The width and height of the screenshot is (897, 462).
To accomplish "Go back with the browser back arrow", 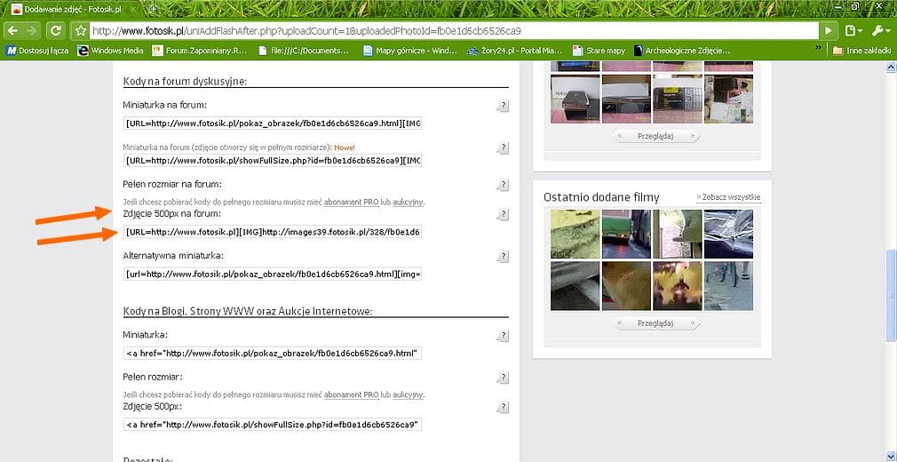I will pyautogui.click(x=13, y=30).
